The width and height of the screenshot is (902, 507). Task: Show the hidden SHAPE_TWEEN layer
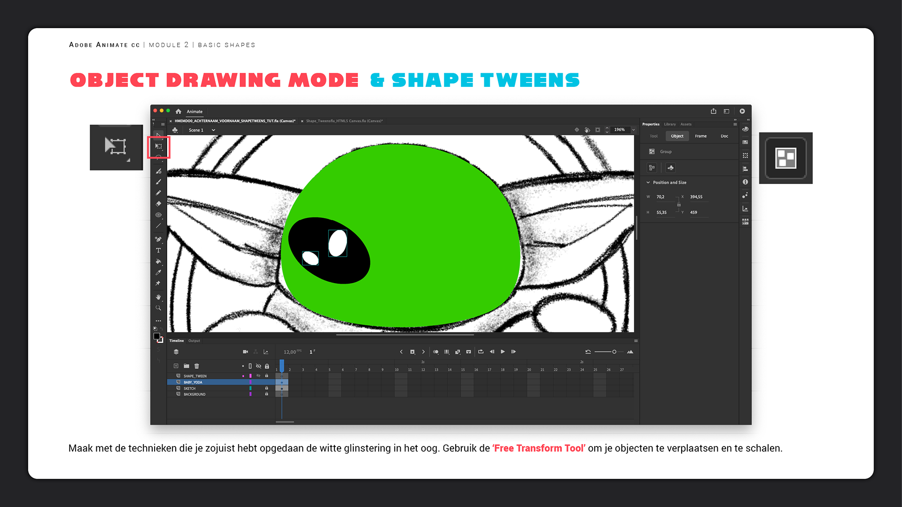(258, 376)
